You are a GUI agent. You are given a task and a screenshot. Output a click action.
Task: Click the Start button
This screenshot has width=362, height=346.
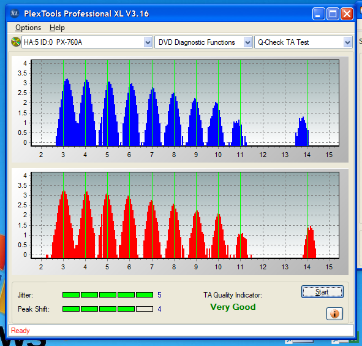click(x=322, y=292)
